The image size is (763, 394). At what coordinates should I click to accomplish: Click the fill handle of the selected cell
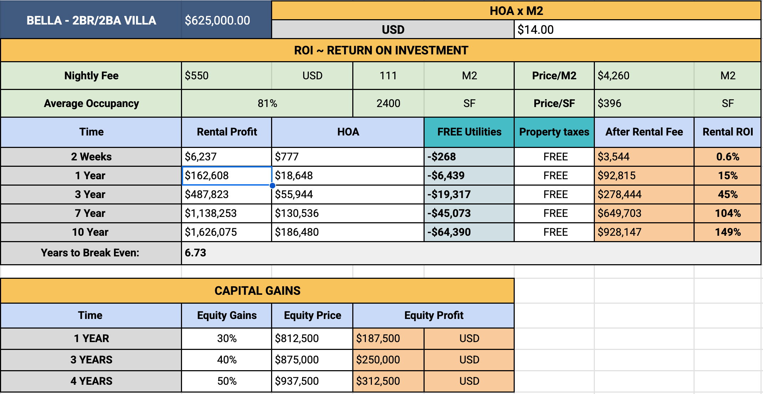click(272, 185)
